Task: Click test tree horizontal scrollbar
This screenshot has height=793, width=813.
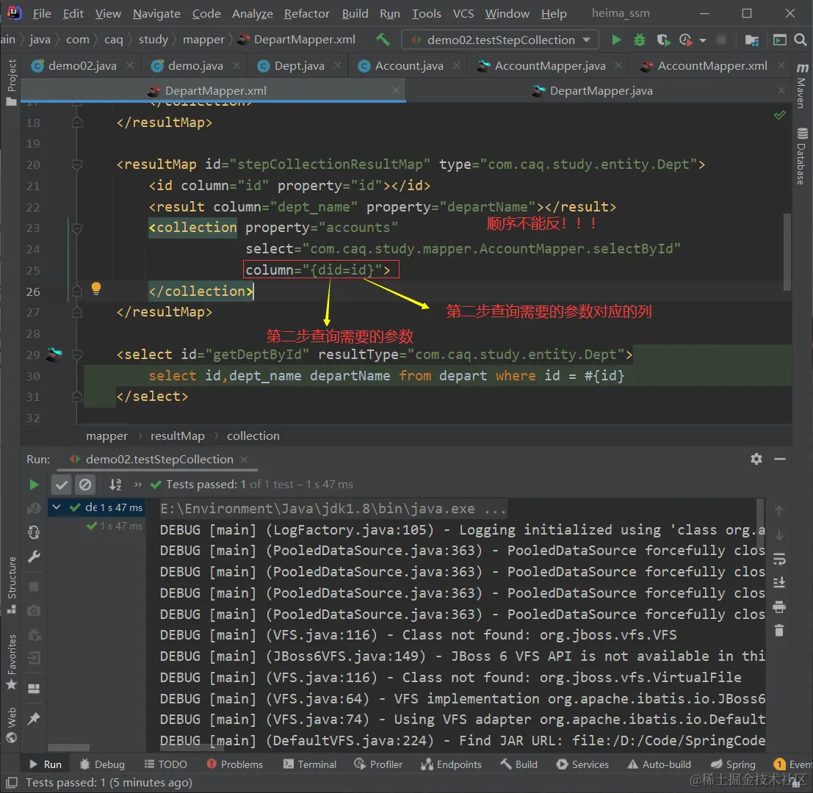Action: tap(68, 747)
